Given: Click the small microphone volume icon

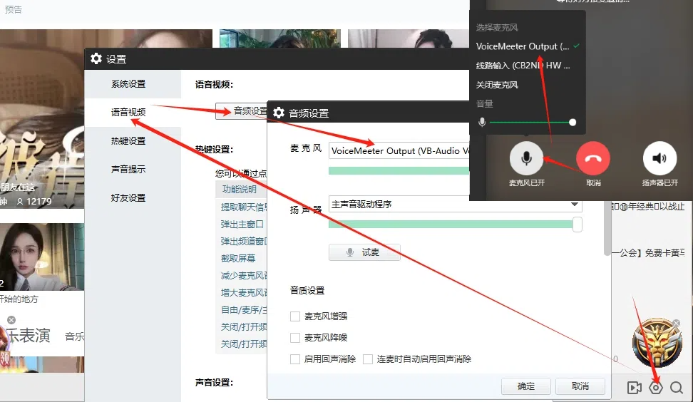Looking at the screenshot, I should coord(482,122).
